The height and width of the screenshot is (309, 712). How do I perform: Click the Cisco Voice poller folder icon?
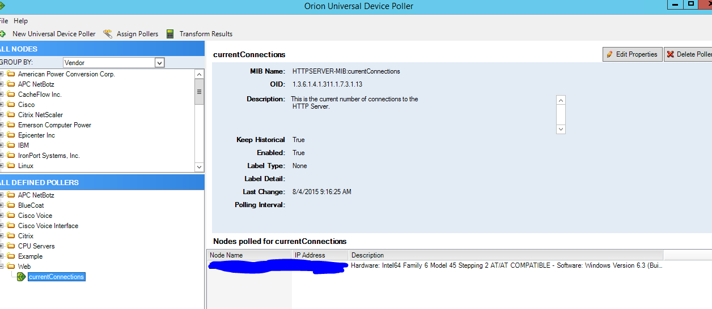tap(11, 216)
